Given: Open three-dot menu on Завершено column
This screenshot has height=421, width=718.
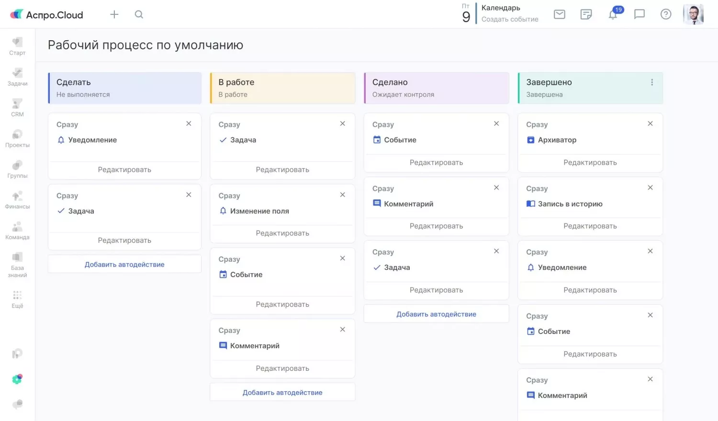Looking at the screenshot, I should (651, 82).
